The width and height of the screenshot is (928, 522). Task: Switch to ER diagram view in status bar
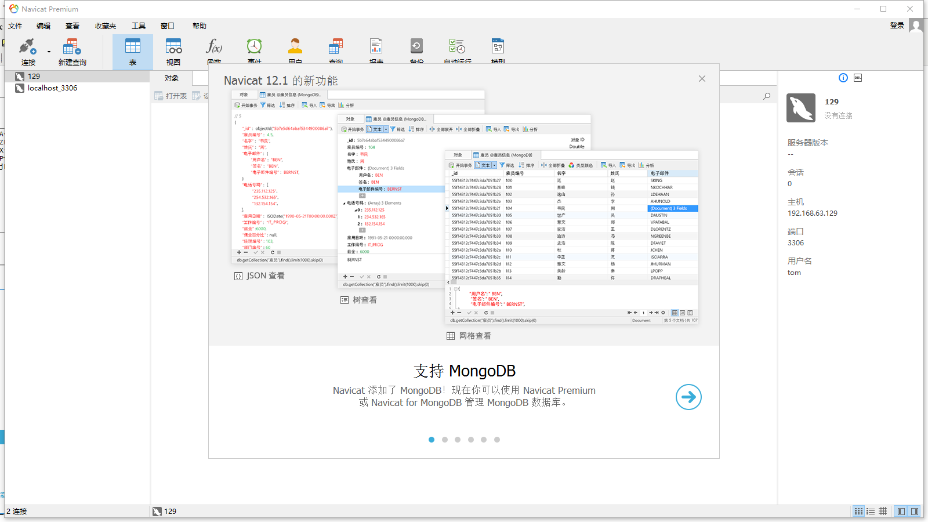(883, 511)
